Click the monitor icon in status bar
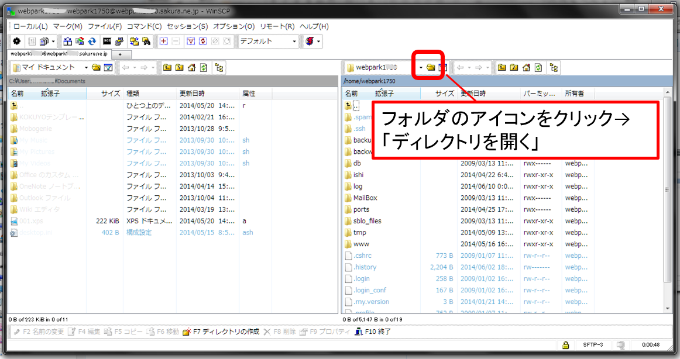 pyautogui.click(x=620, y=345)
